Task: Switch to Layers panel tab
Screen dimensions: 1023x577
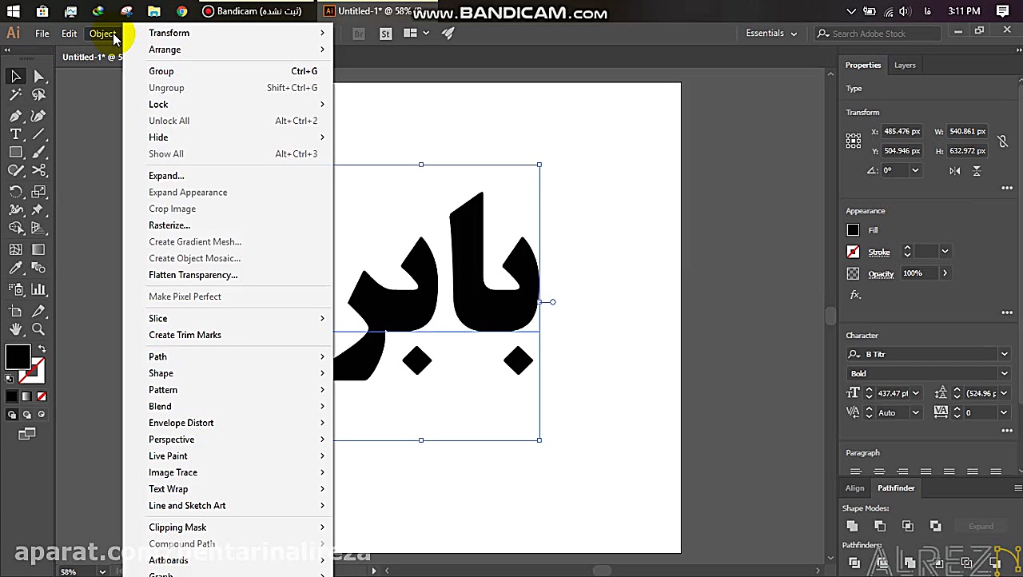Action: click(905, 66)
